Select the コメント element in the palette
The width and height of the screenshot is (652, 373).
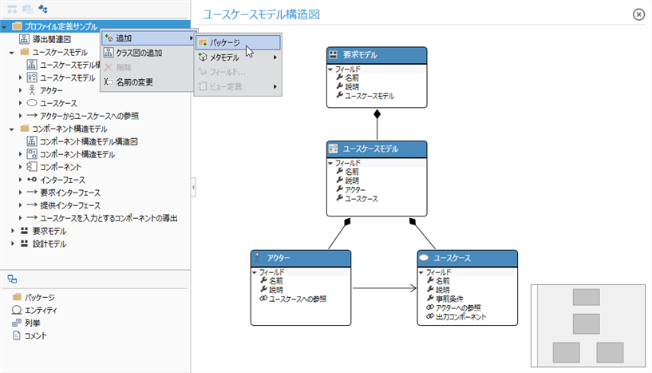point(35,335)
